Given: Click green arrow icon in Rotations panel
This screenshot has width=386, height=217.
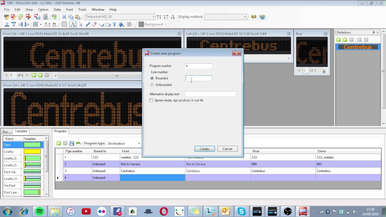Looking at the screenshot, I should [345, 40].
